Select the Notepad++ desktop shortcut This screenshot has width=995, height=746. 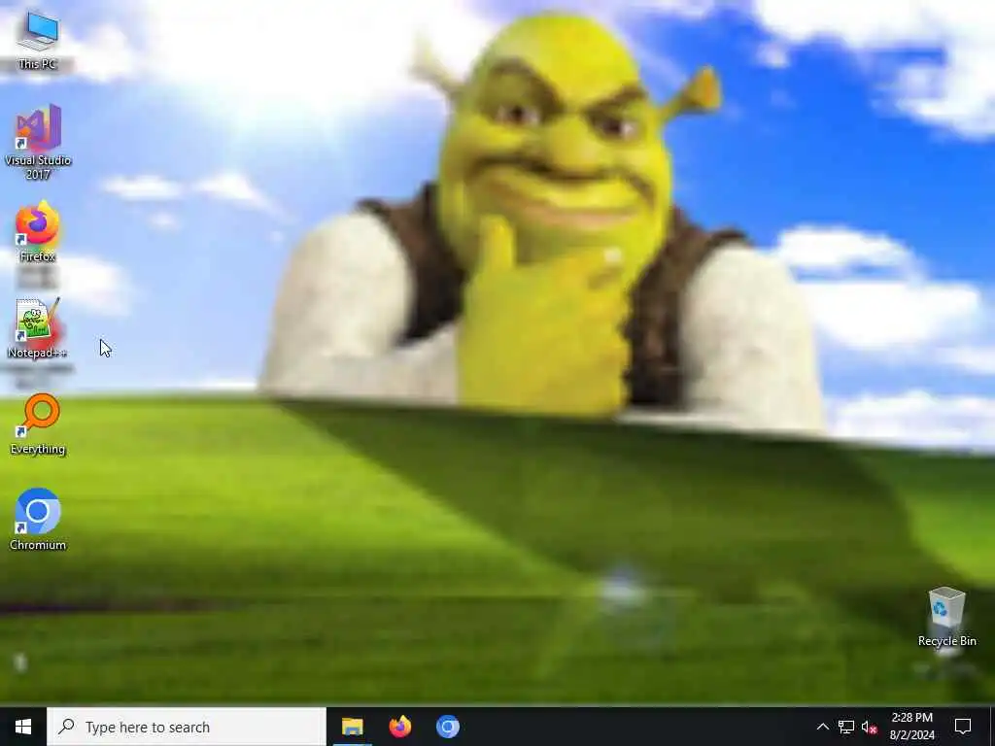point(38,328)
